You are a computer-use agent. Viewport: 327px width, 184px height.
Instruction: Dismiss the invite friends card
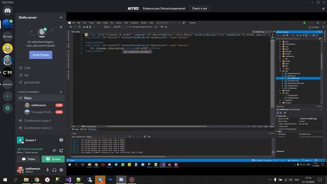coord(61,27)
